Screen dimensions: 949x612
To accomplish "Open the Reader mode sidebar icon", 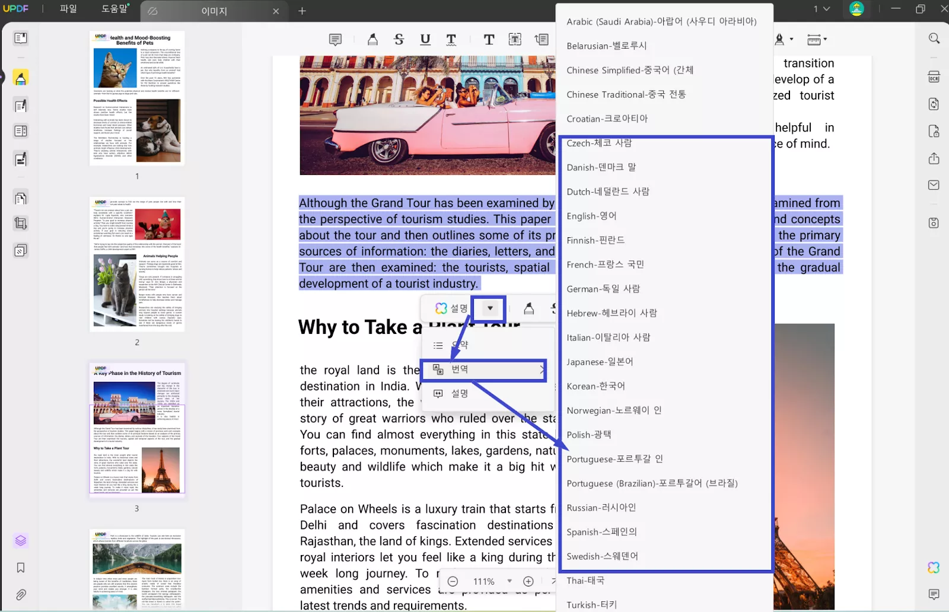I will 21,38.
